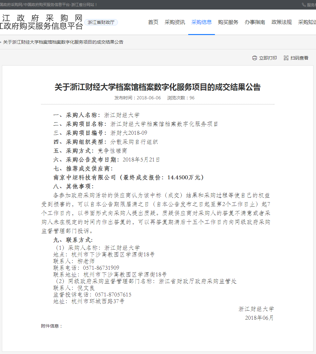Click the 扫码查看 link
316x354 pixels.
(x=299, y=58)
